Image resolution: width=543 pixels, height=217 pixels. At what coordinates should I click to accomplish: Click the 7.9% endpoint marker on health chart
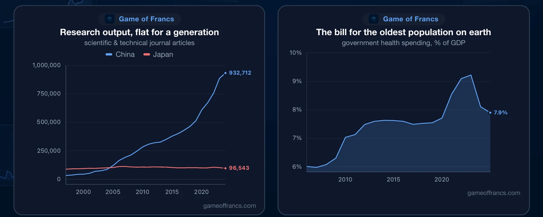(490, 113)
